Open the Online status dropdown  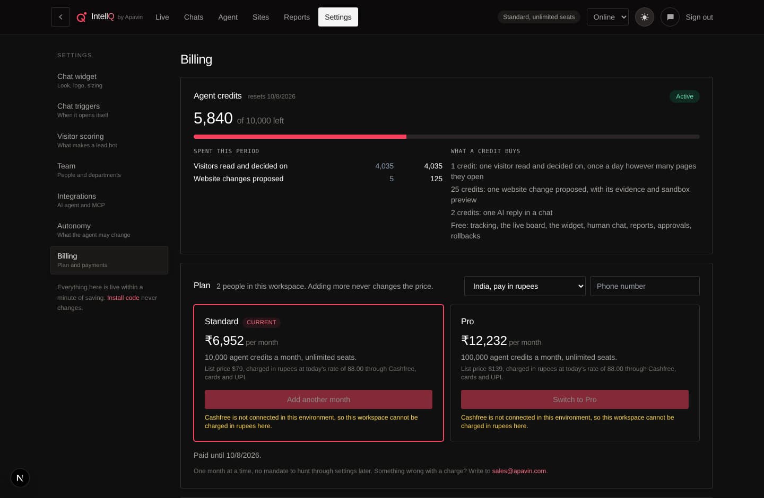click(x=608, y=17)
